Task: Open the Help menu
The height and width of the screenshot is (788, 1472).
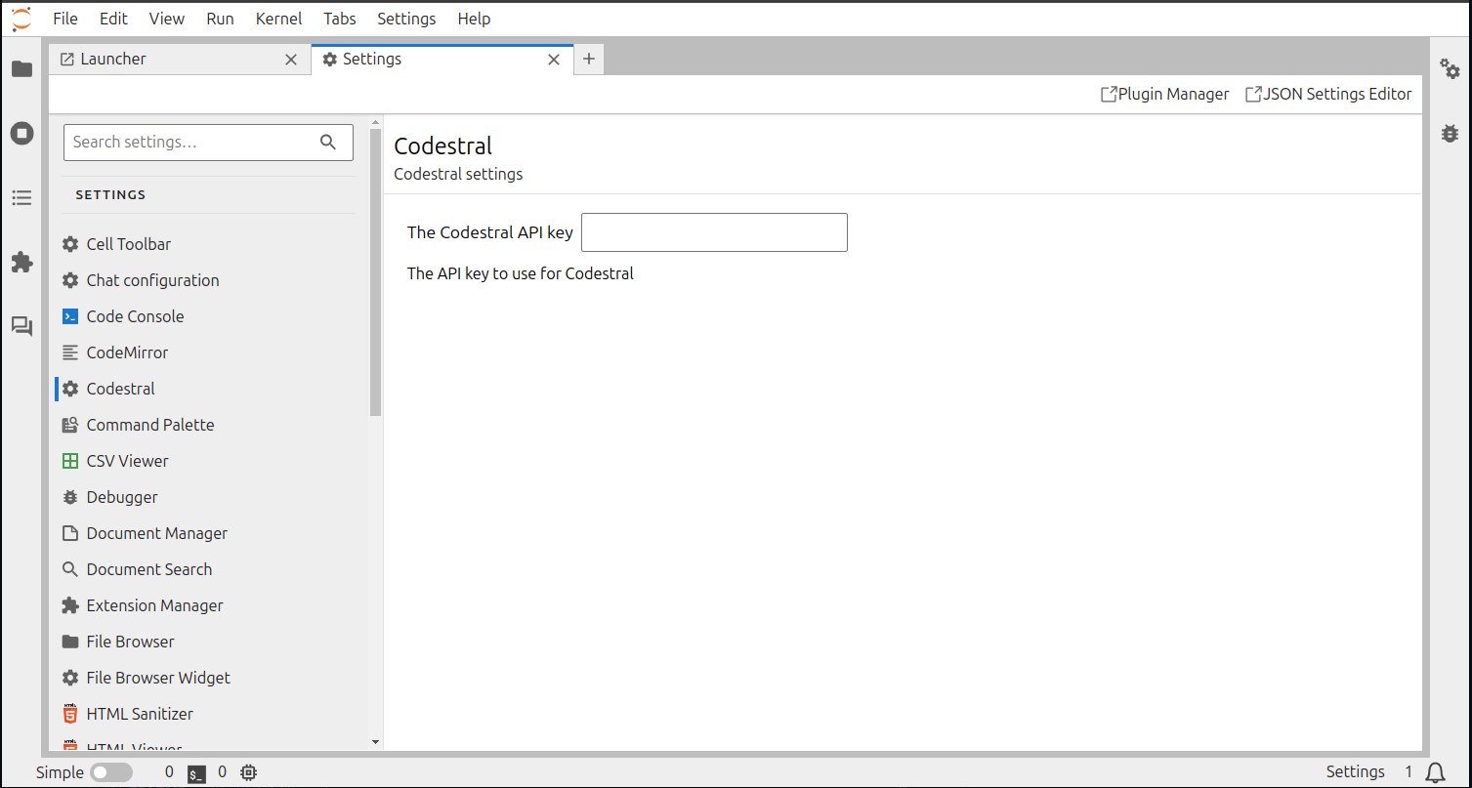Action: pos(475,19)
